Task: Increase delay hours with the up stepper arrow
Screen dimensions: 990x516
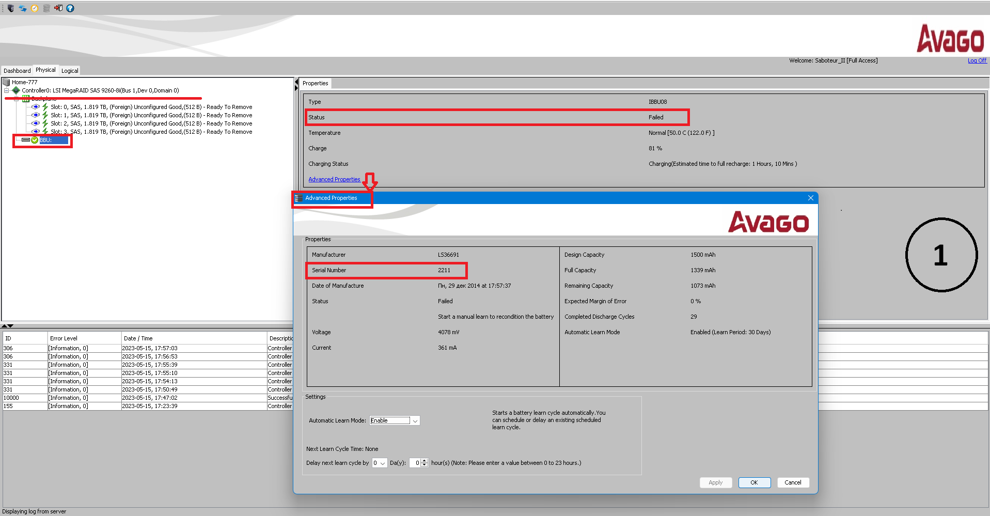Action: [424, 461]
